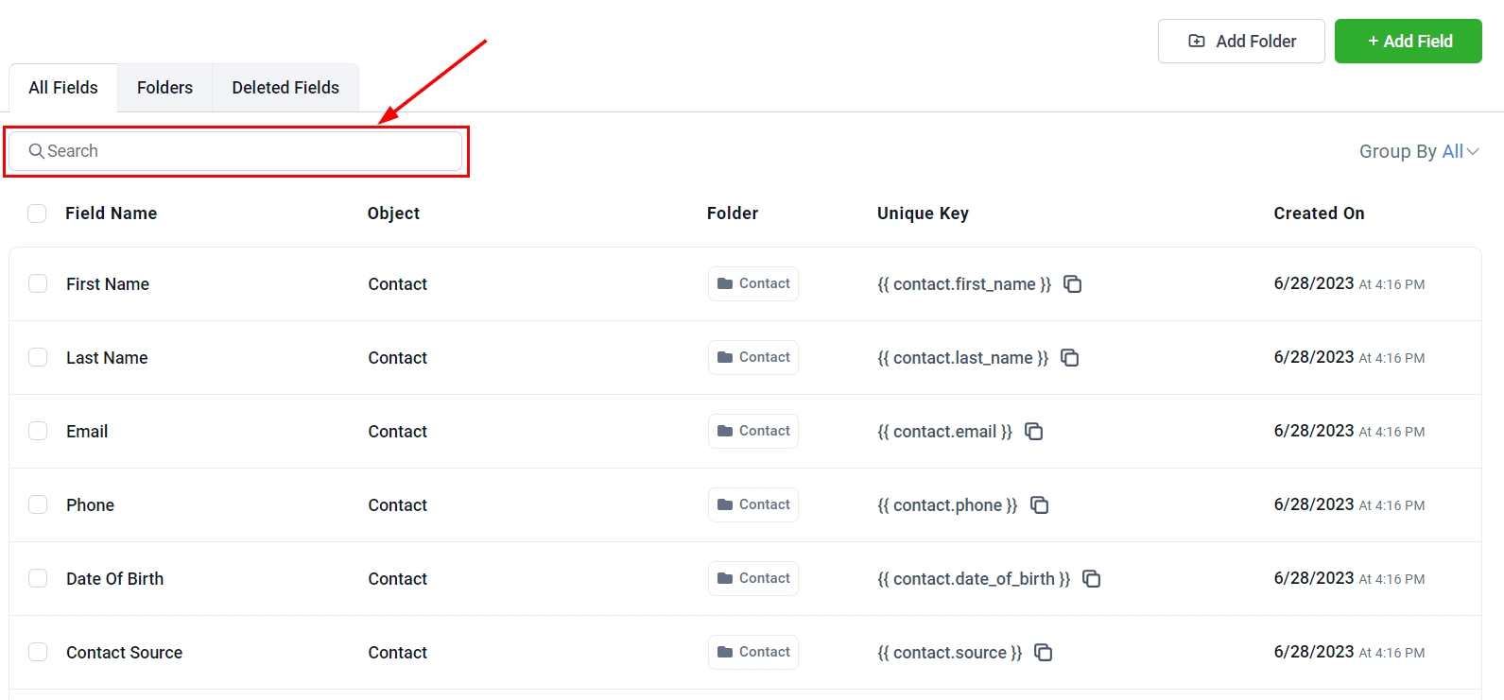Switch to the Folders tab
Image resolution: width=1504 pixels, height=700 pixels.
[164, 88]
